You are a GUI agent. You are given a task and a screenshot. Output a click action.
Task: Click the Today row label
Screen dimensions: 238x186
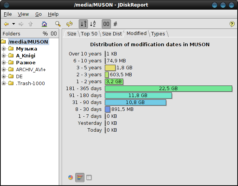click(x=94, y=130)
